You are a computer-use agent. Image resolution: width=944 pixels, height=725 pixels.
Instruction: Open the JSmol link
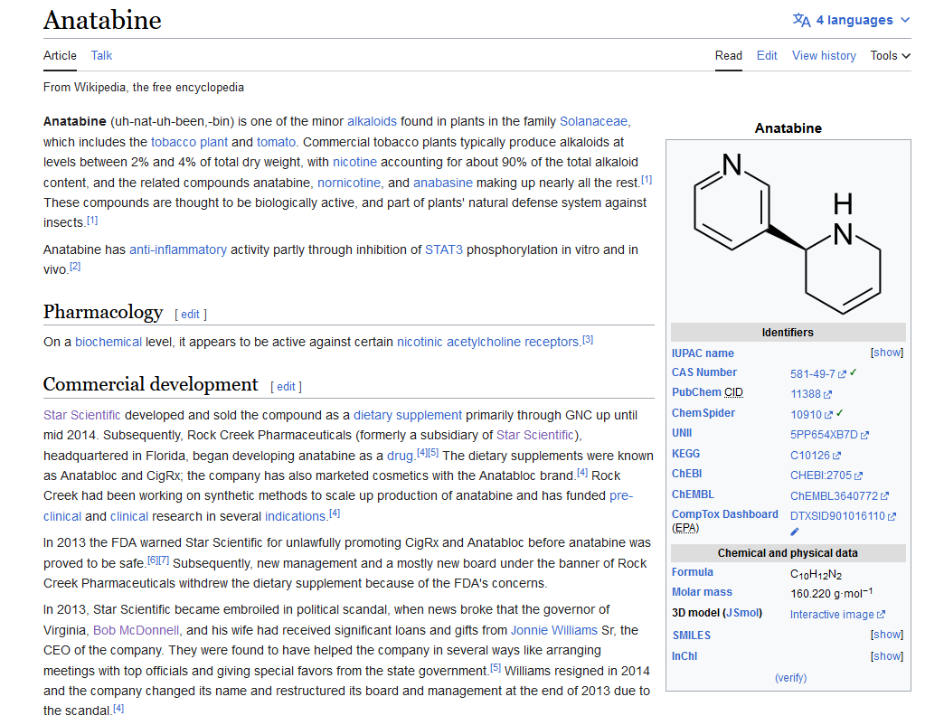(x=742, y=613)
